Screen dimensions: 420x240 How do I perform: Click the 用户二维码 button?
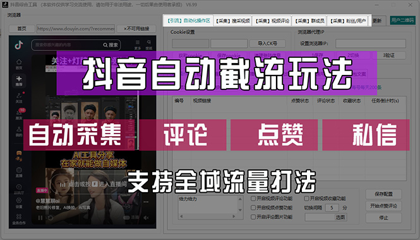[402, 20]
